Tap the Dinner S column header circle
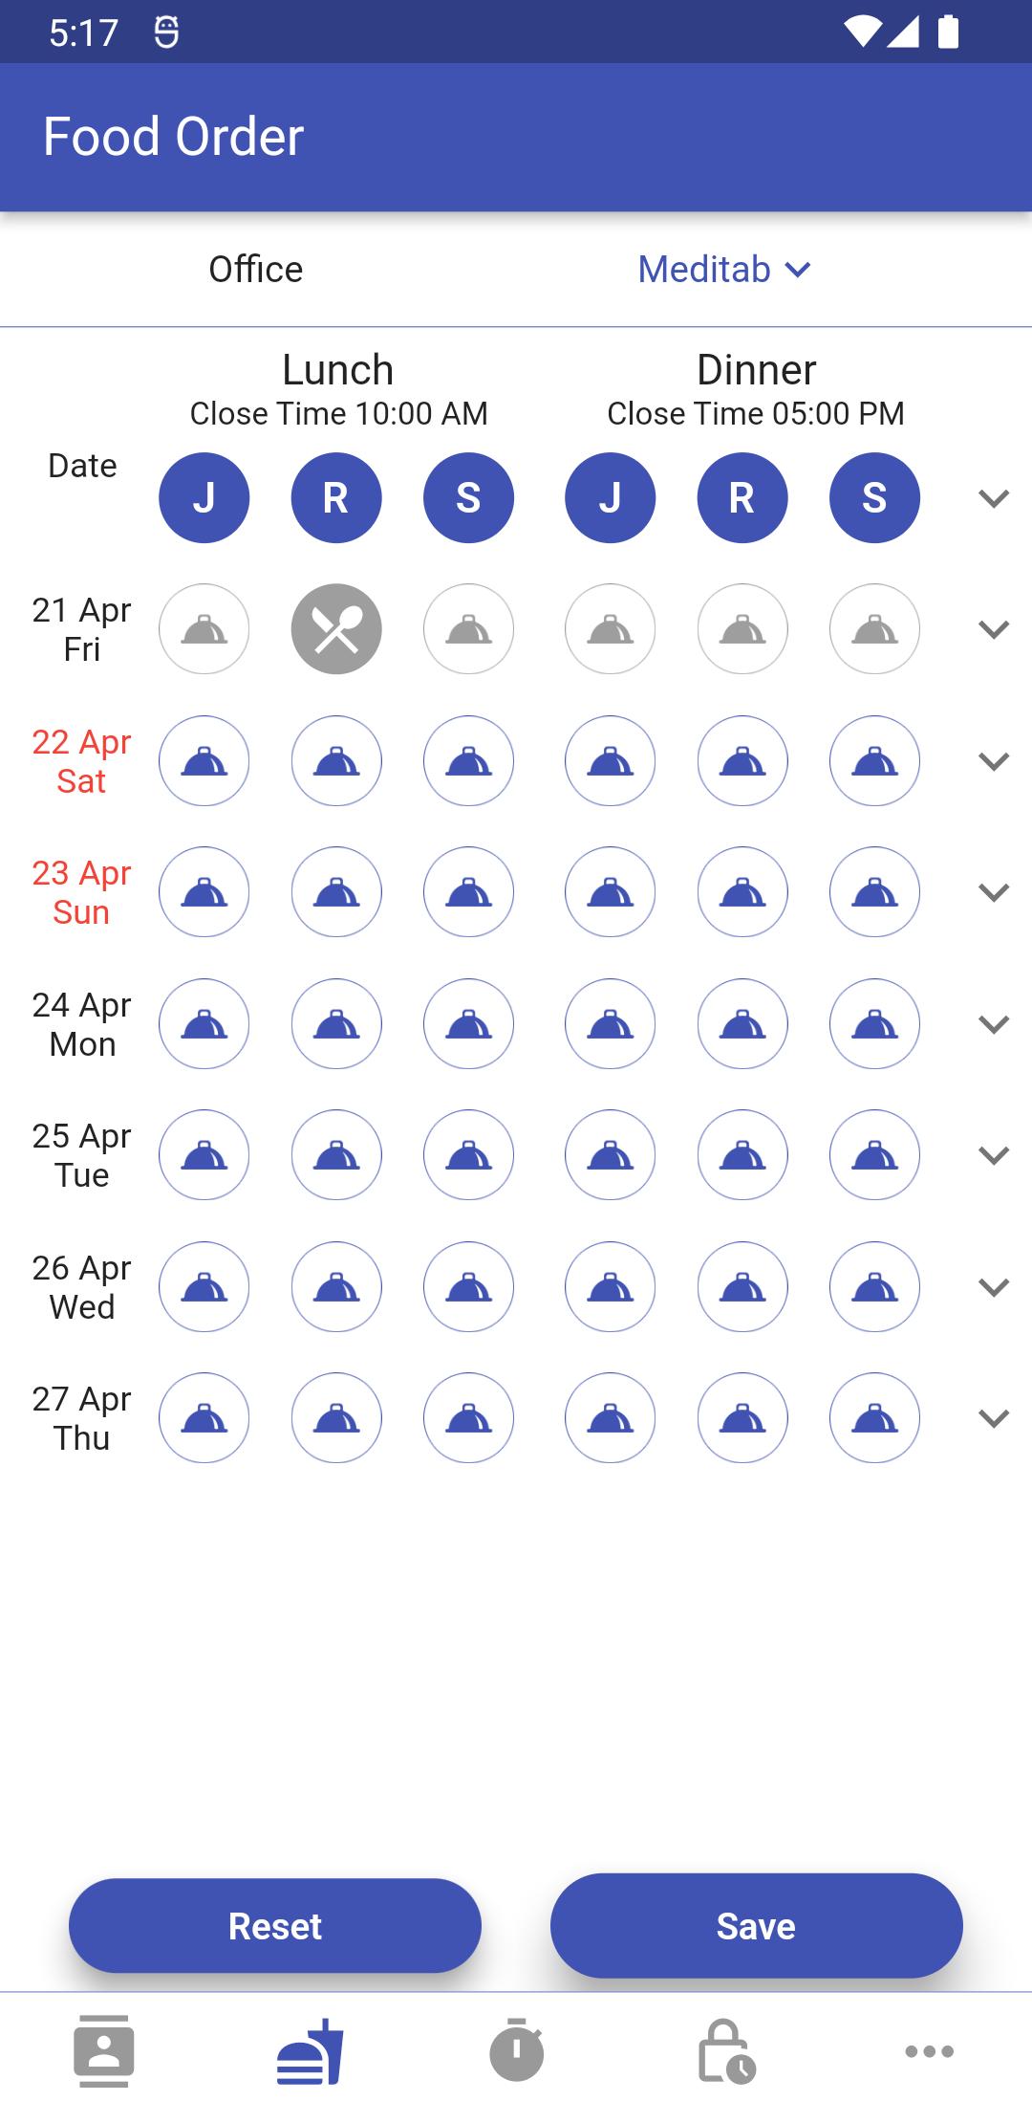The width and height of the screenshot is (1032, 2123). 874,497
